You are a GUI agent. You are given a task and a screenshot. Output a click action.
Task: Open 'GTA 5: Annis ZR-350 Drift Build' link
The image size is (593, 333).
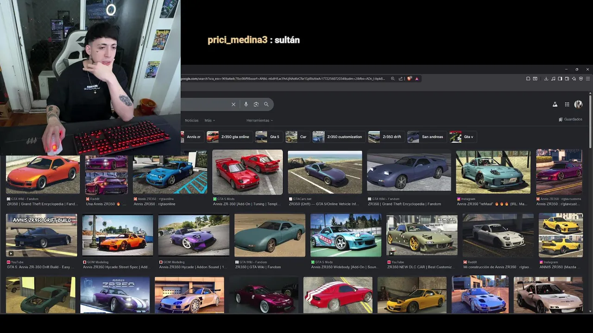[41, 267]
